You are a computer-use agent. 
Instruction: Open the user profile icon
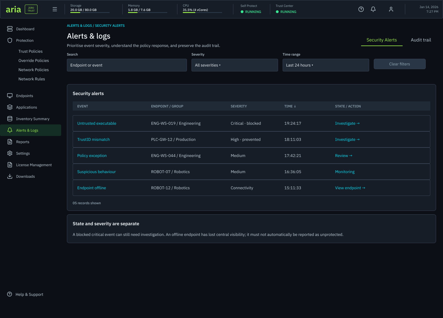pos(391,9)
